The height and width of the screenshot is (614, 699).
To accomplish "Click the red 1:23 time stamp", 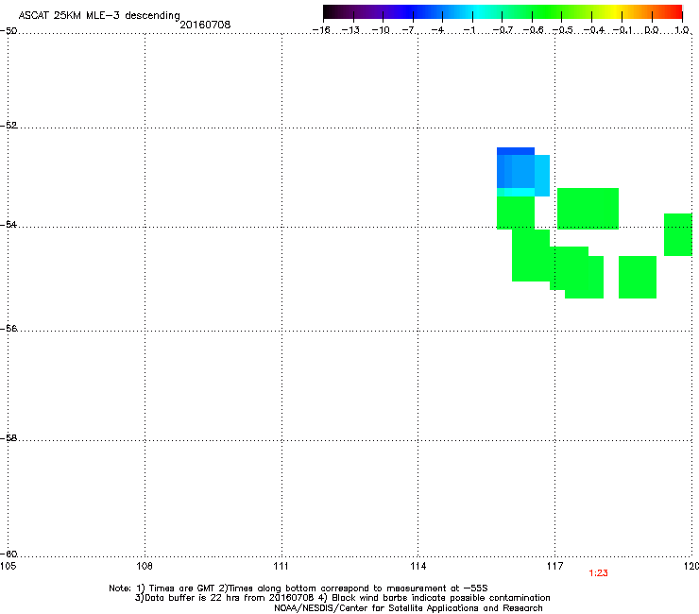I will [598, 573].
